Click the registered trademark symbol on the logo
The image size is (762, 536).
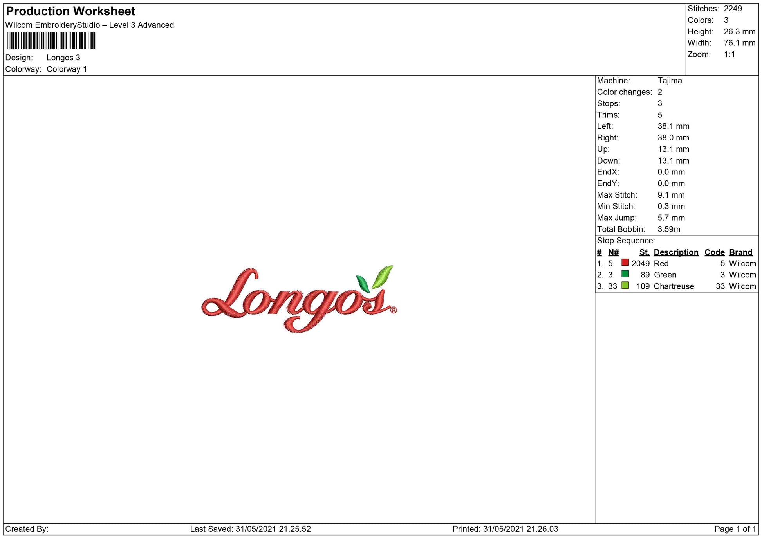[394, 310]
